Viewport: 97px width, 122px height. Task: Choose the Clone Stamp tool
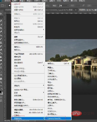pyautogui.click(x=1, y=43)
